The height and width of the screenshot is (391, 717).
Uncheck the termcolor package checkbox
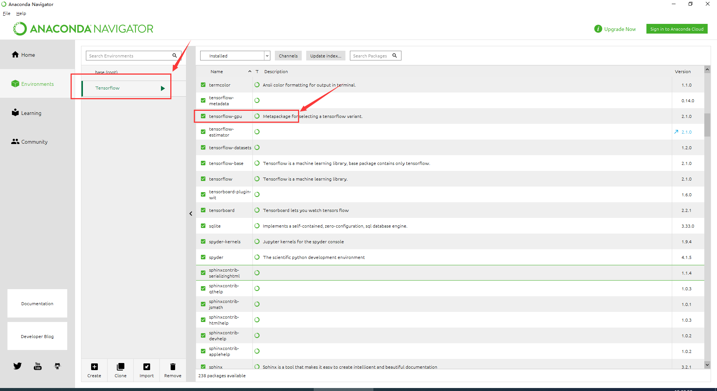[203, 85]
